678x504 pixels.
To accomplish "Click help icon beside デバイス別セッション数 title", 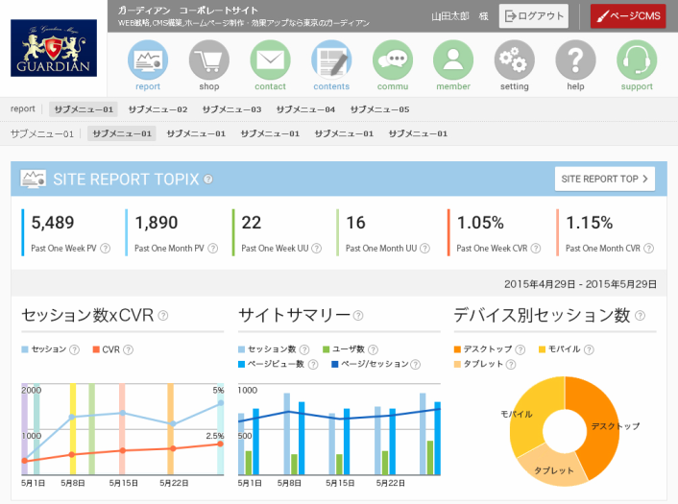I will pos(640,316).
